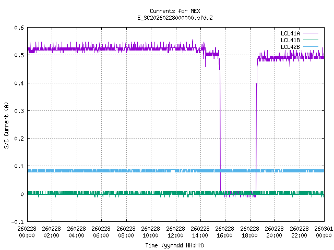334x250 pixels.
Task: Click the S/C Current (A) axis label
Action: (x=6, y=125)
